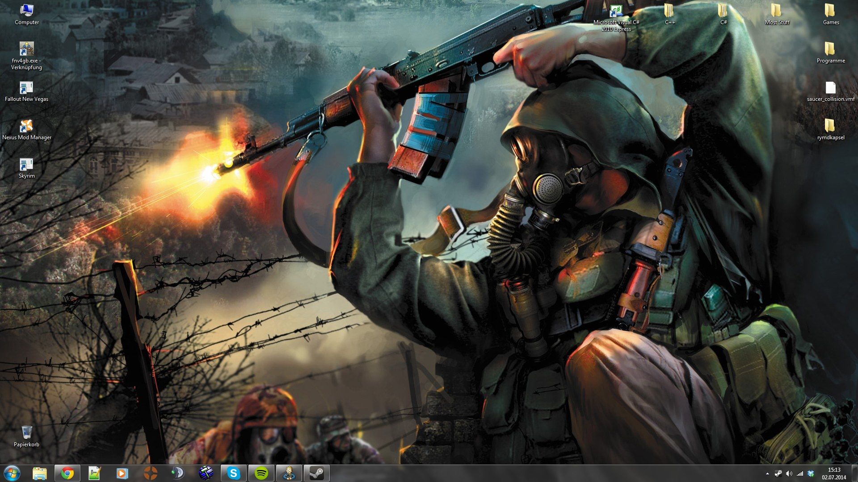This screenshot has height=482, width=858.
Task: Open the volume control in the tray
Action: 789,474
